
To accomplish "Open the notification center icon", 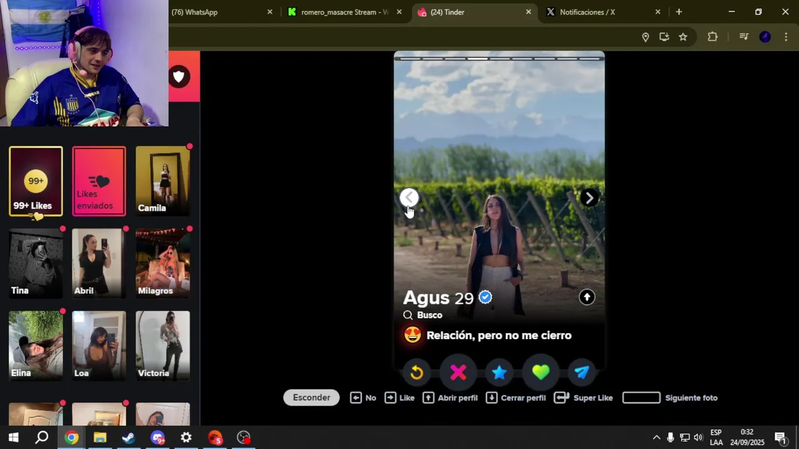I will click(780, 437).
